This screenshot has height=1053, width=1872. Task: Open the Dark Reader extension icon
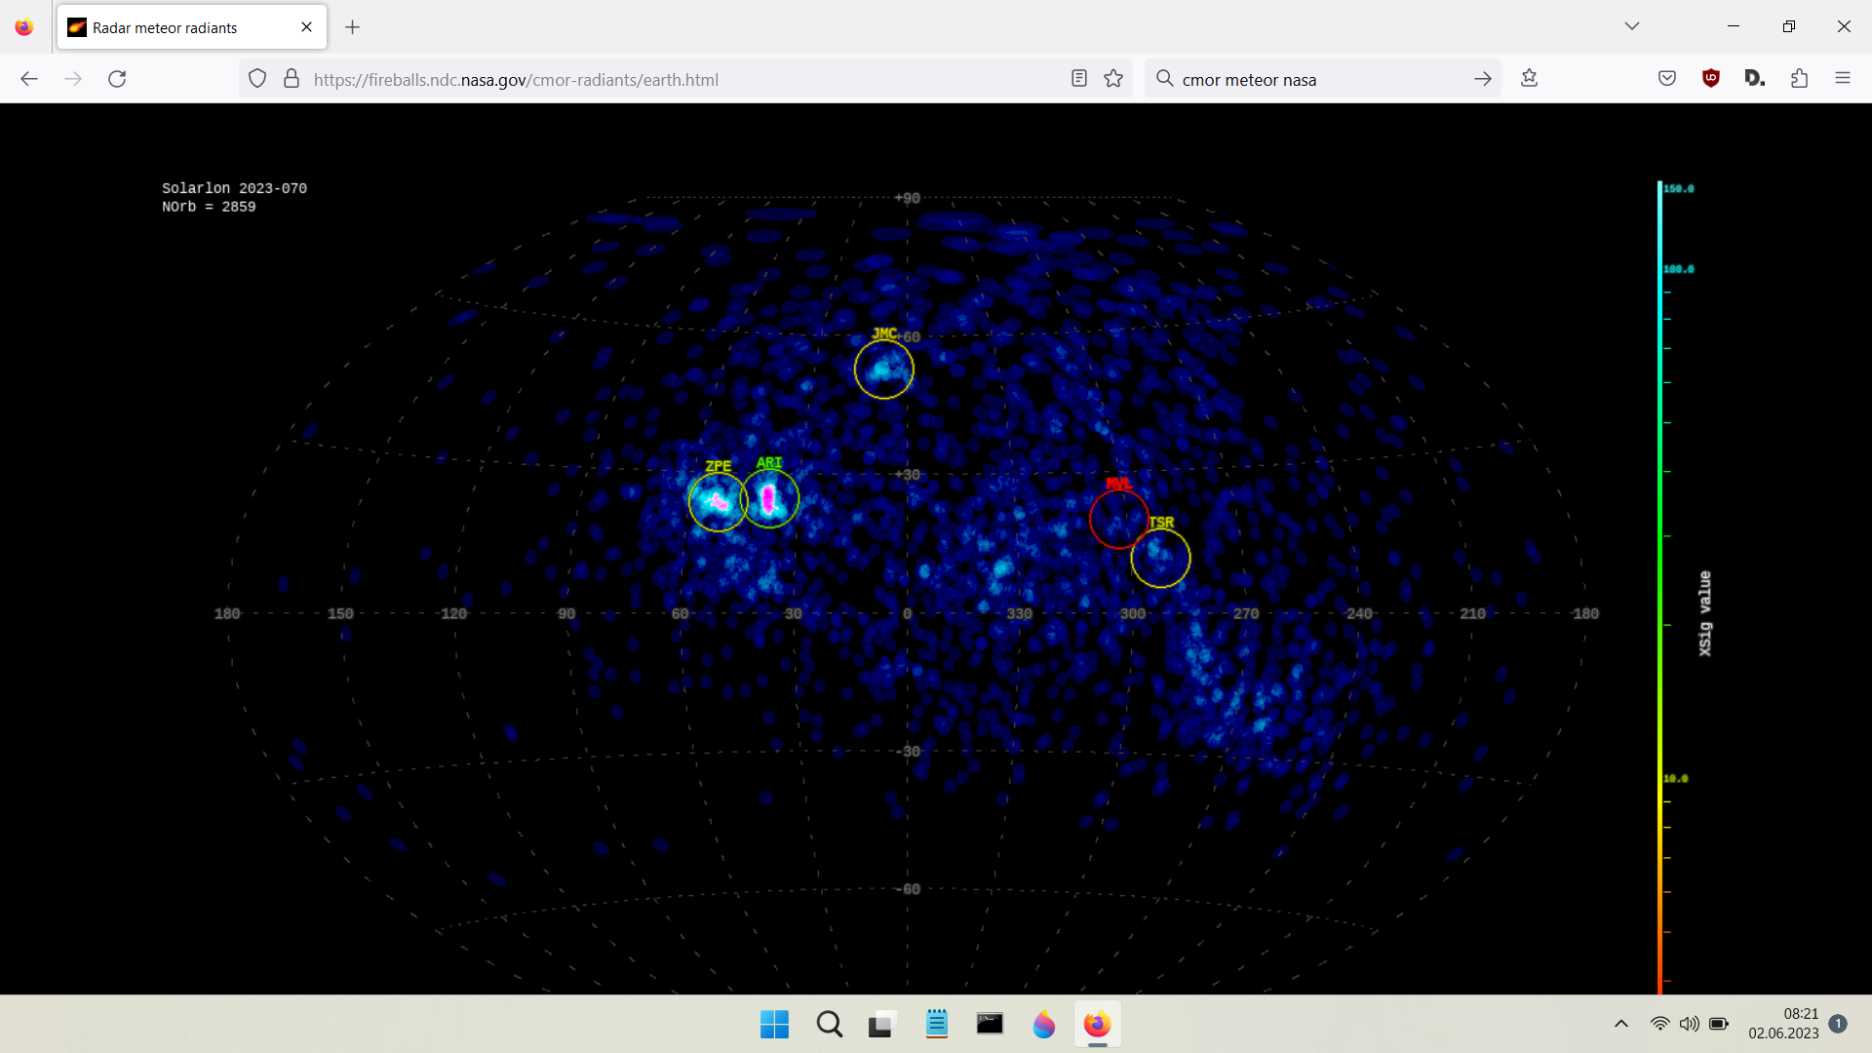point(1755,78)
